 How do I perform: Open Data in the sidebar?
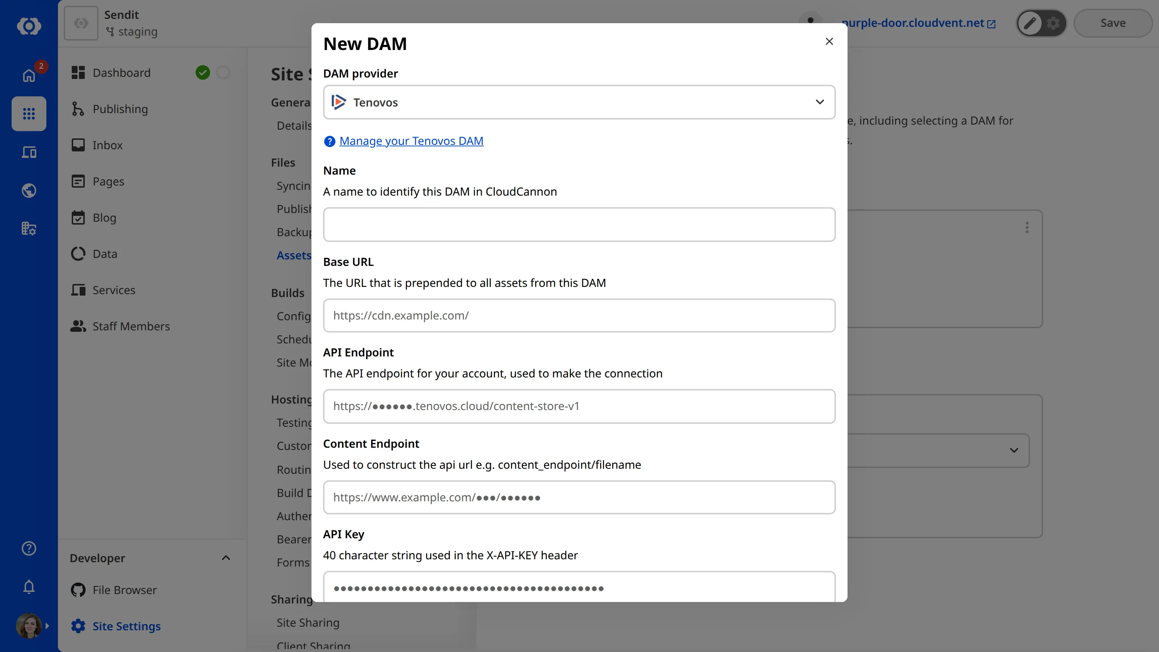(x=105, y=254)
